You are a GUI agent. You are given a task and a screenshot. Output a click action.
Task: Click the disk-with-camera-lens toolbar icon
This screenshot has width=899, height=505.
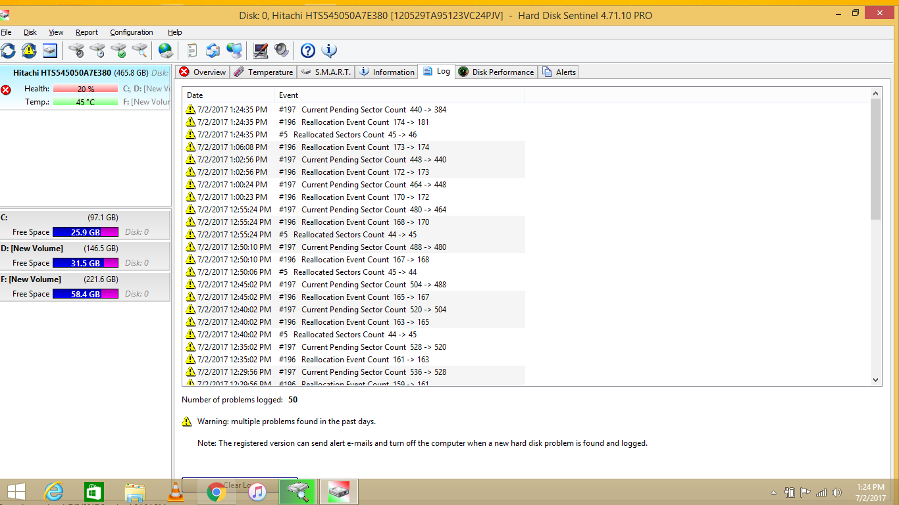pos(77,51)
